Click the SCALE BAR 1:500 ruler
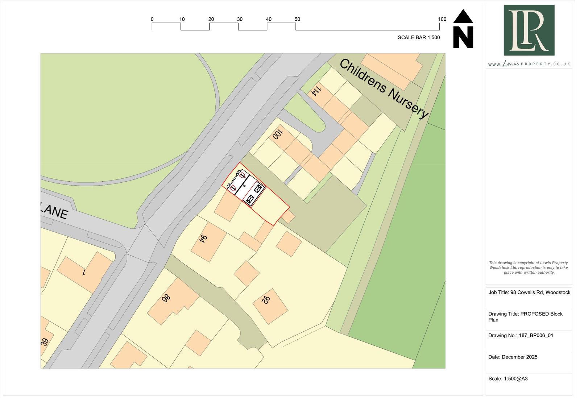580x398 pixels. (297, 25)
